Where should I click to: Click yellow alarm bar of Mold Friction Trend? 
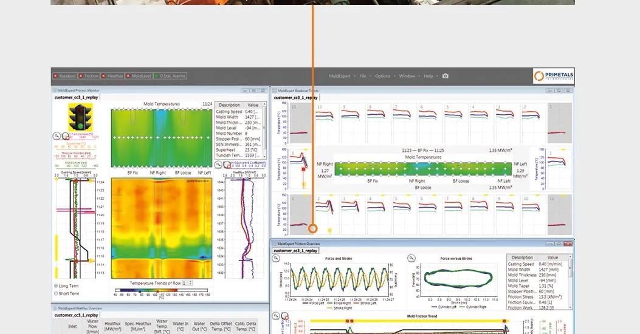408,321
